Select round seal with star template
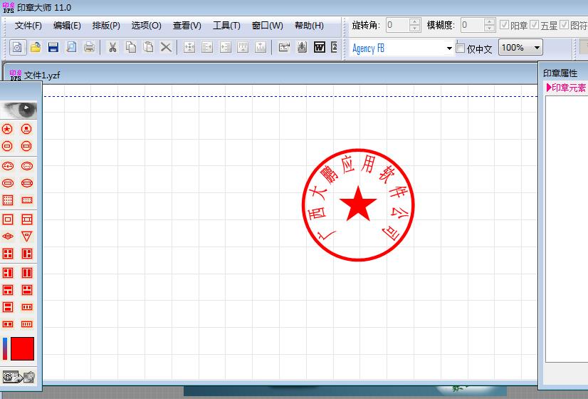 (8, 129)
